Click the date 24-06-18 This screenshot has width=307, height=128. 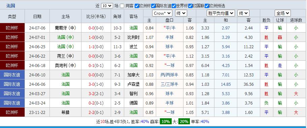[x=37, y=65]
